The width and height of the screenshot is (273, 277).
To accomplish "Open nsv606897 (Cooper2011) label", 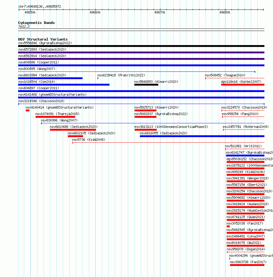I will pyautogui.click(x=39, y=88).
